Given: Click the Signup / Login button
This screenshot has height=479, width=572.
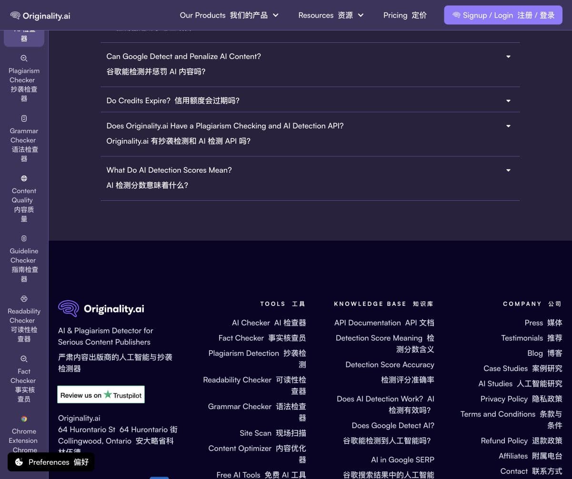Looking at the screenshot, I should pyautogui.click(x=503, y=15).
